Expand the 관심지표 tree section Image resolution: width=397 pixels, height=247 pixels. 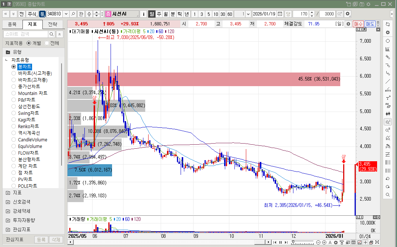click(8, 230)
